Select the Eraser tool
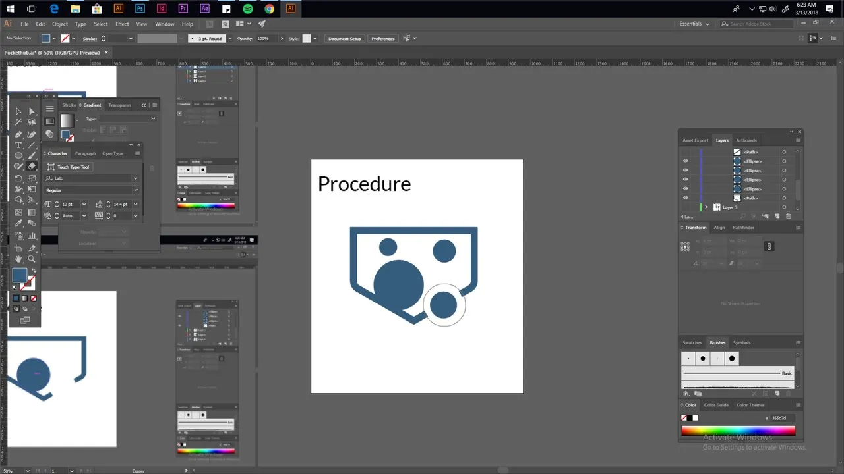 (32, 167)
